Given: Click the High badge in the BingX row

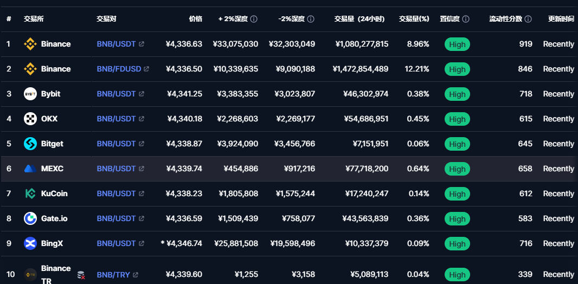Looking at the screenshot, I should click(457, 244).
